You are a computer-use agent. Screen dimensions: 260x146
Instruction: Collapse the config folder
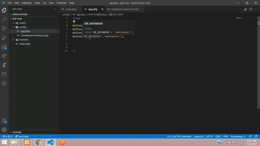coord(23,27)
